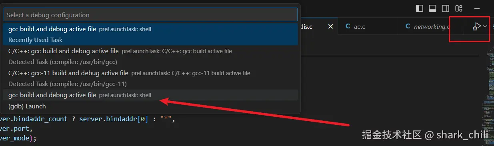Expand the chevron next to the debug run icon

click(x=485, y=26)
